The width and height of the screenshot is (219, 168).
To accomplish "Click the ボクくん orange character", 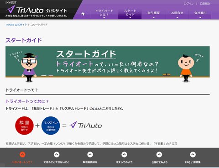I will pyautogui.click(x=186, y=68).
